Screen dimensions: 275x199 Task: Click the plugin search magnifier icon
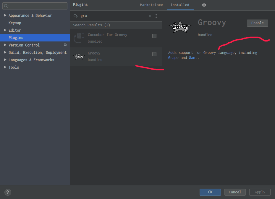click(x=76, y=16)
